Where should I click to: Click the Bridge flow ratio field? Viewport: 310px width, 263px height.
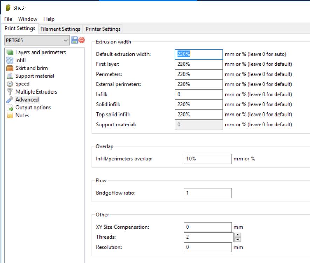[x=207, y=193]
